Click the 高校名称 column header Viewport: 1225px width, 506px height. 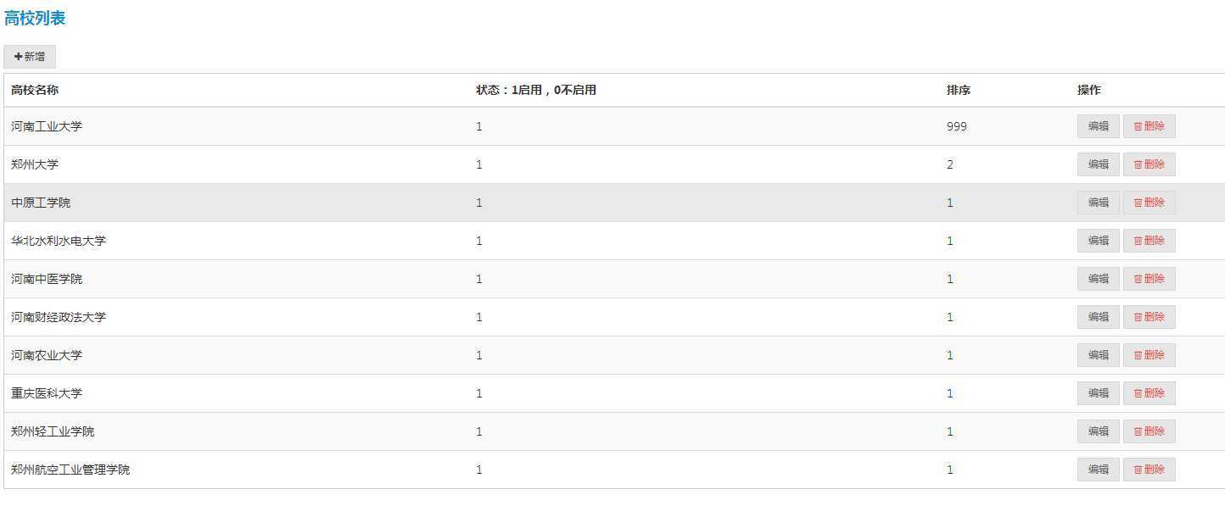coord(35,90)
